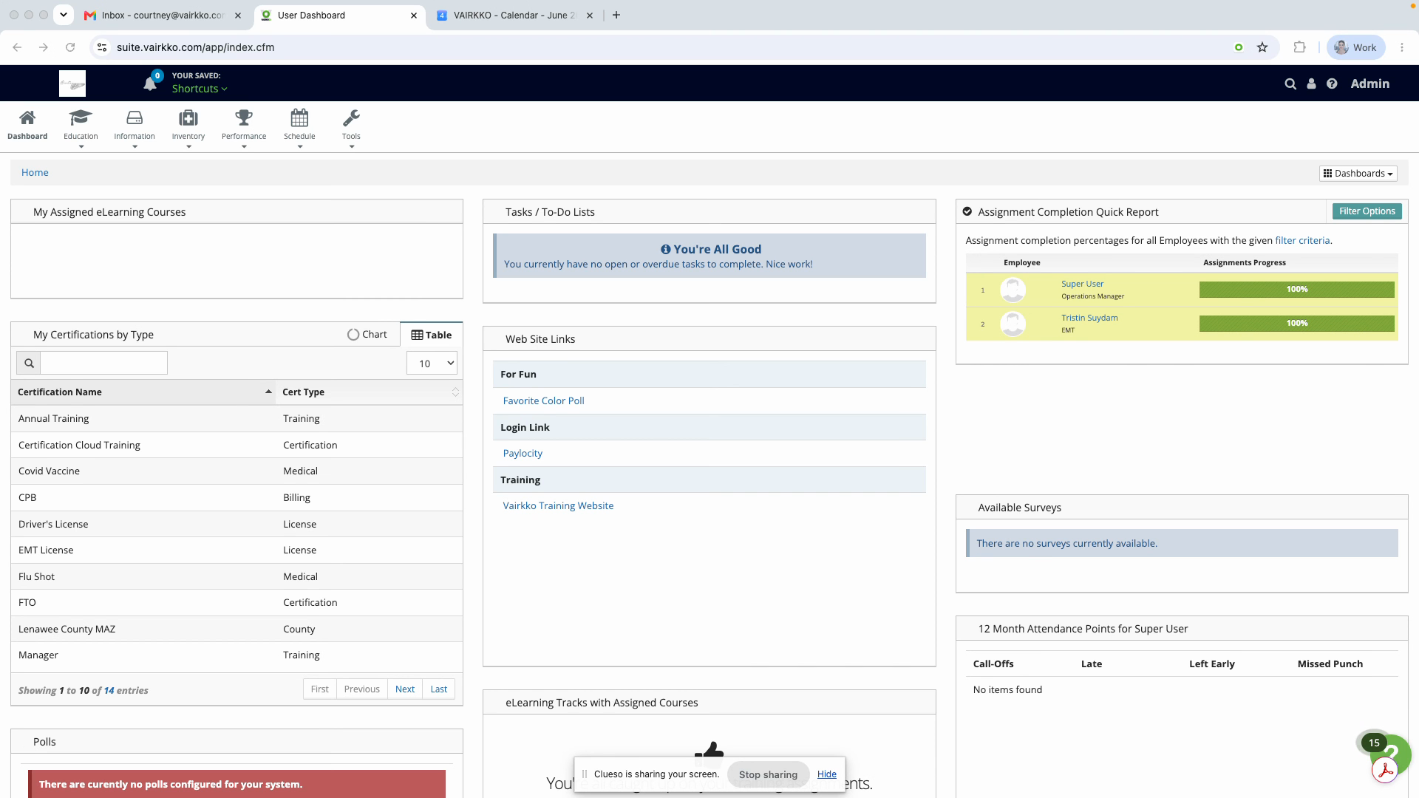This screenshot has height=798, width=1419.
Task: Reload the page
Action: click(x=70, y=47)
